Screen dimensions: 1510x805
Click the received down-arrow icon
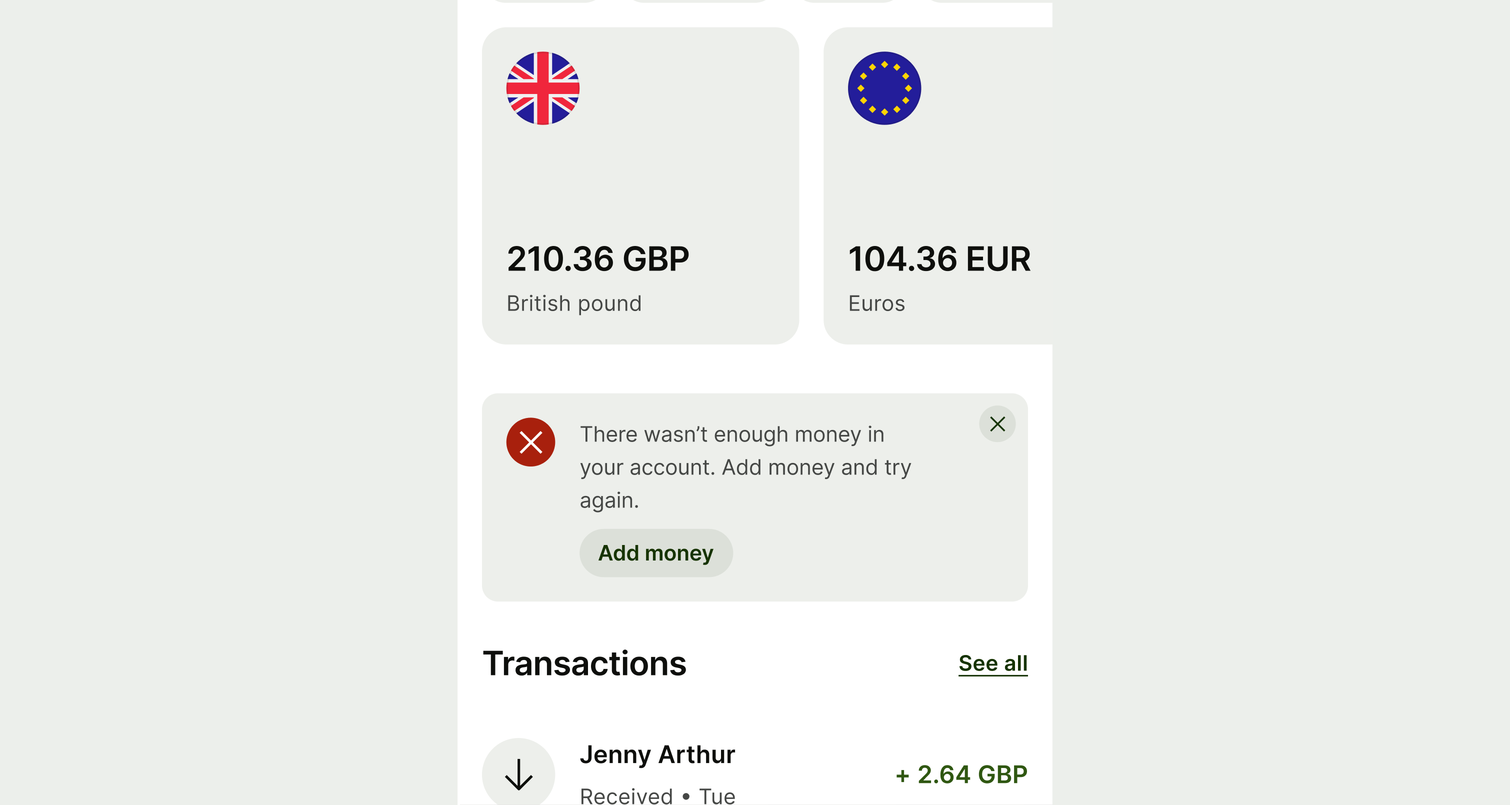pyautogui.click(x=519, y=774)
